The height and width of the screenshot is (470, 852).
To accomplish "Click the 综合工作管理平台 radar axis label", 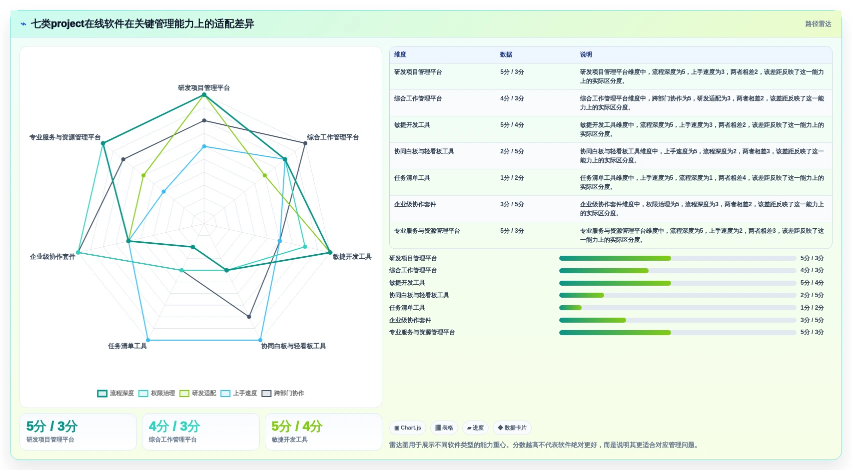I will click(x=333, y=137).
